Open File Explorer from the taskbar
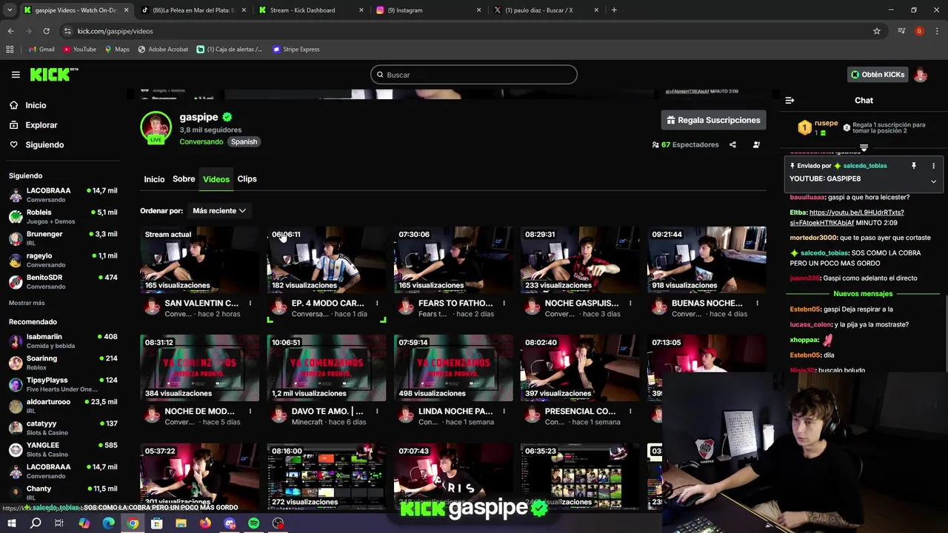The width and height of the screenshot is (948, 533). click(x=181, y=523)
